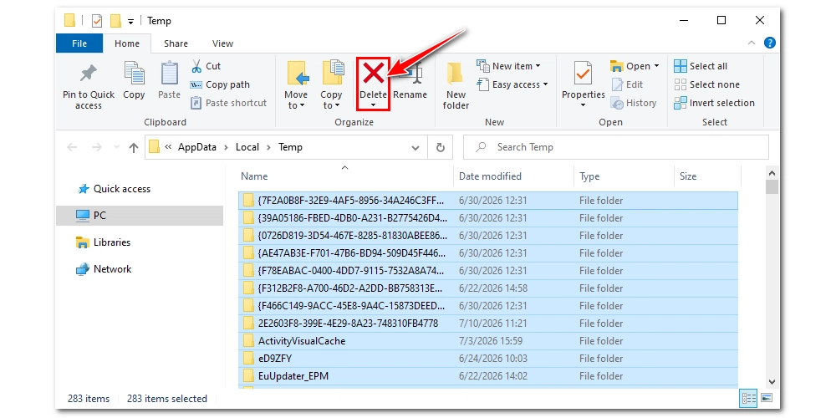This screenshot has height=418, width=836.
Task: Open the Move to folder icon
Action: point(297,74)
